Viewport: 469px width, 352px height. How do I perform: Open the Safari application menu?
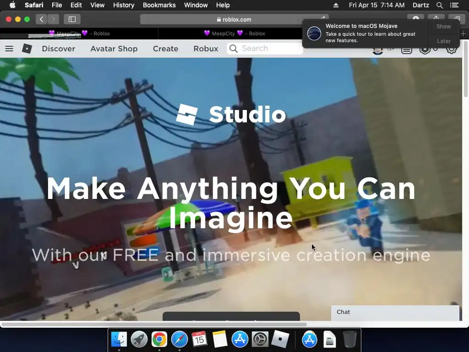pyautogui.click(x=34, y=5)
